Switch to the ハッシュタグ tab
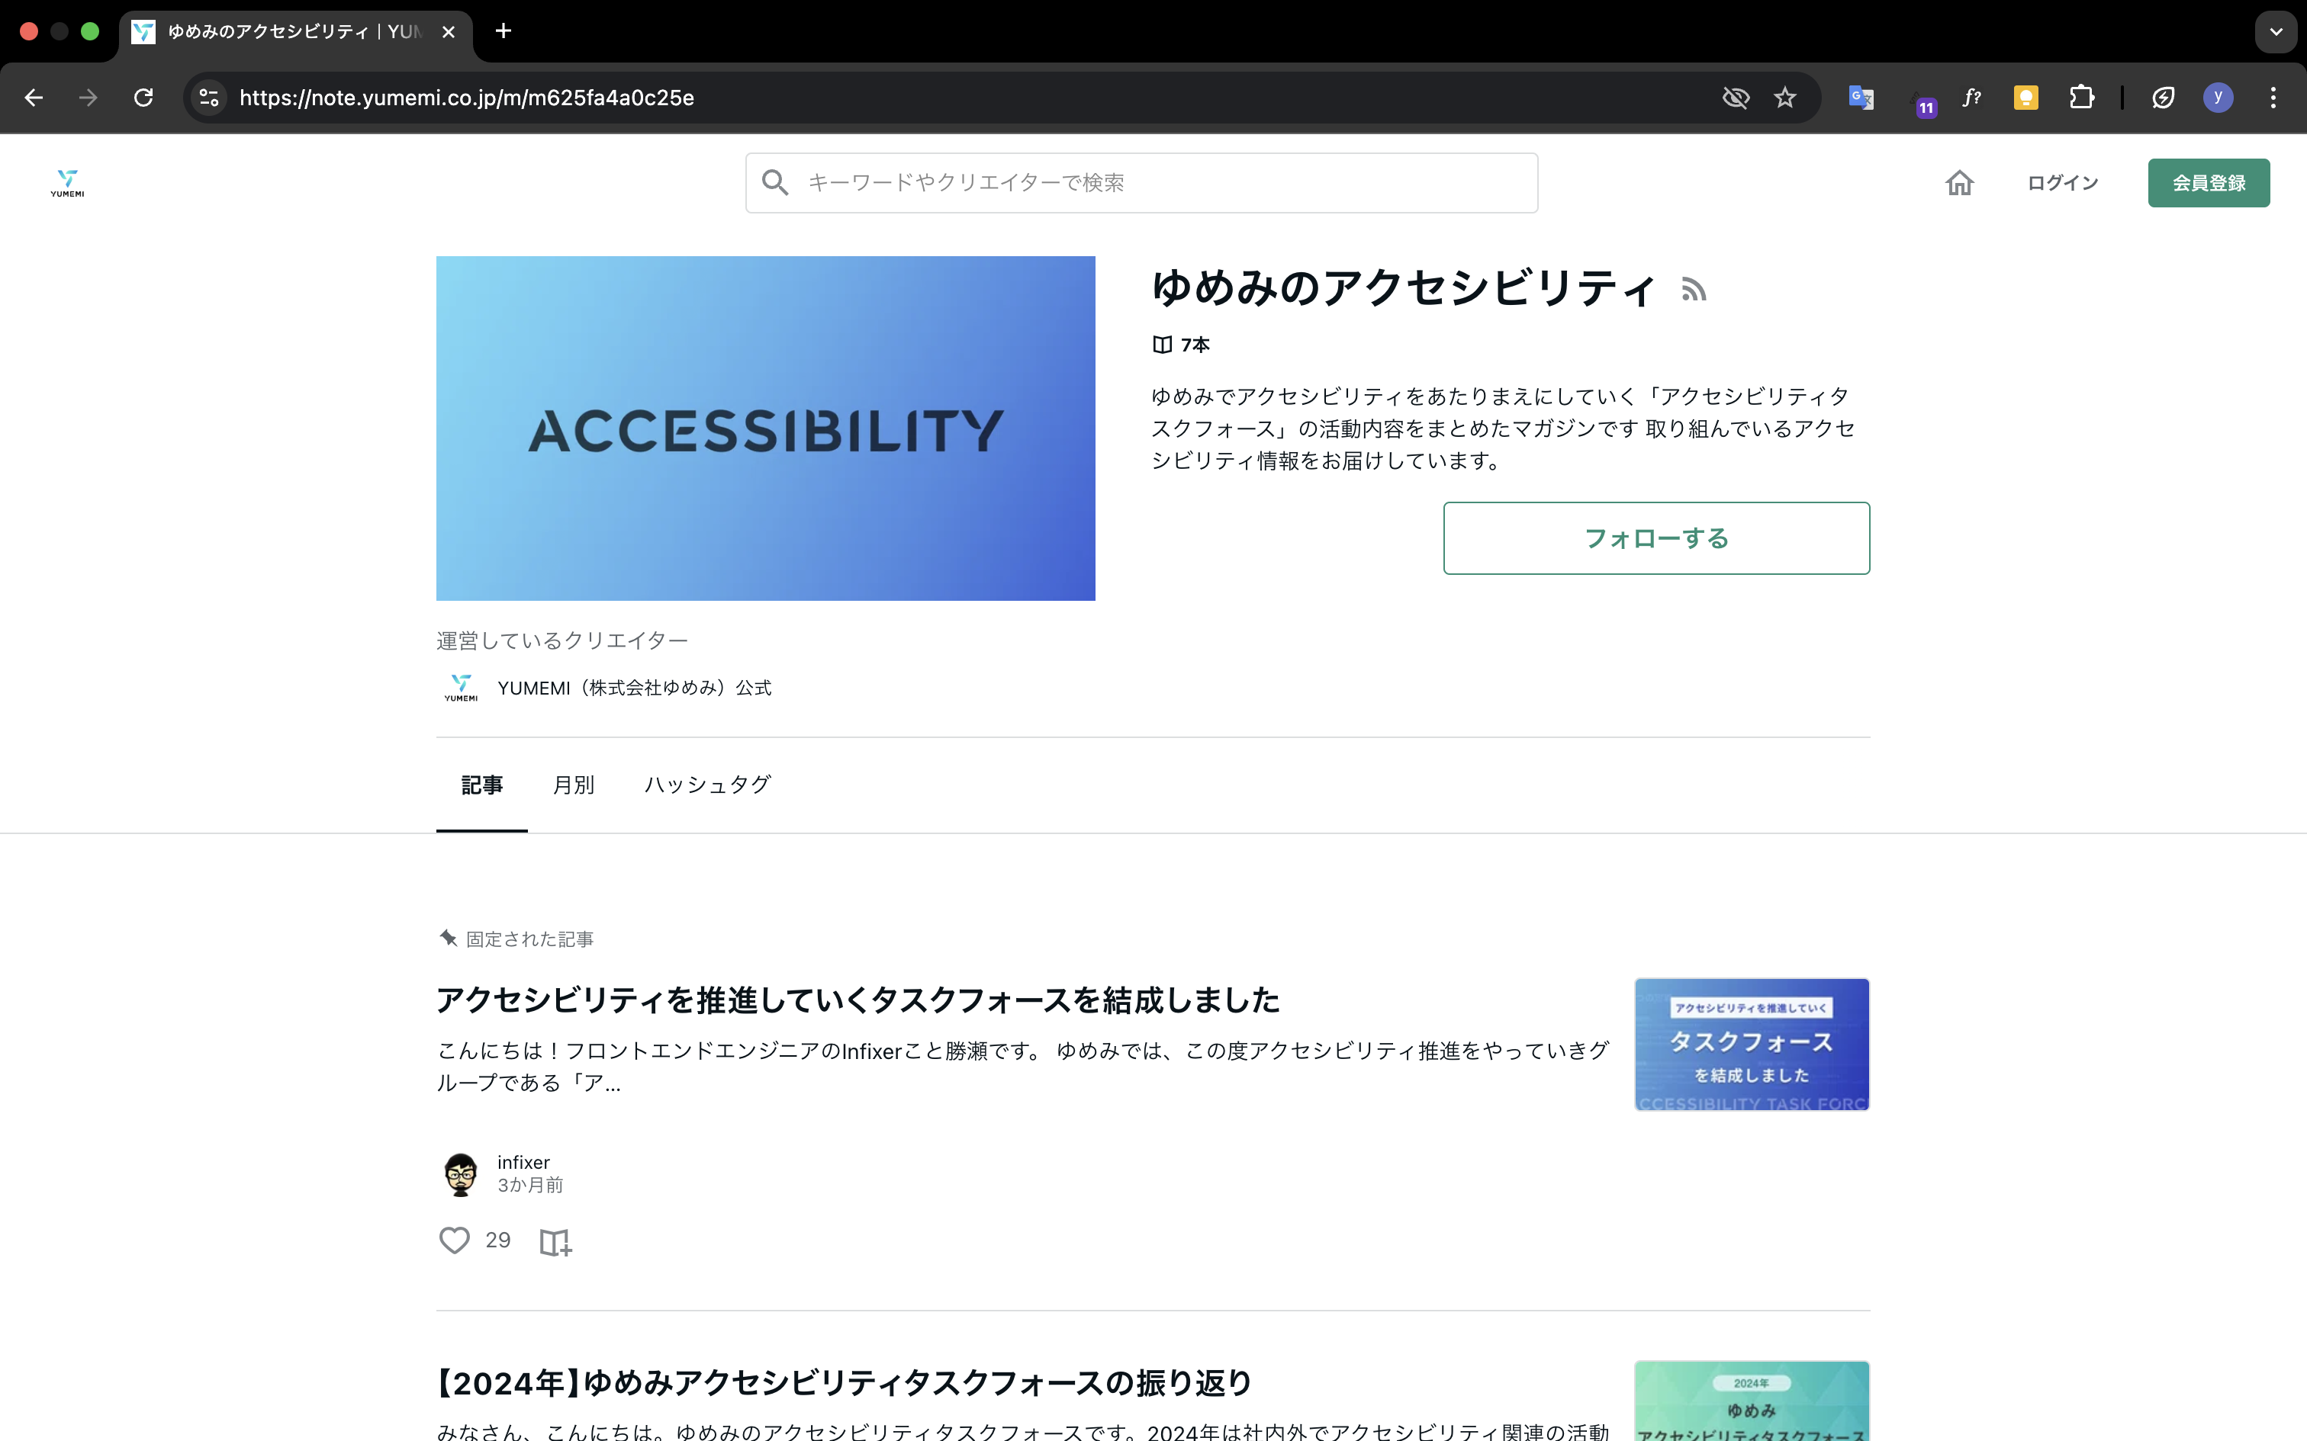The height and width of the screenshot is (1441, 2307). pos(706,785)
